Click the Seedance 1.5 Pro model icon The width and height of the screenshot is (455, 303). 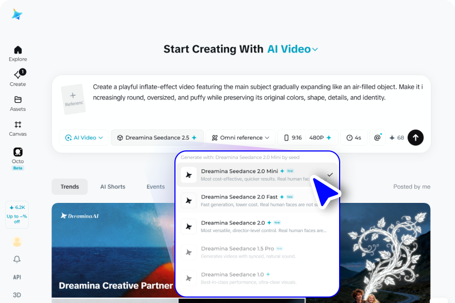188,252
